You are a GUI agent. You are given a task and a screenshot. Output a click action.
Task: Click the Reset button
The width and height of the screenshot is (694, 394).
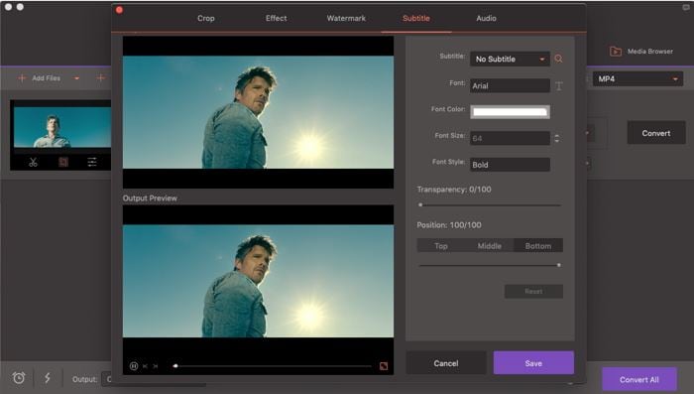click(x=533, y=291)
